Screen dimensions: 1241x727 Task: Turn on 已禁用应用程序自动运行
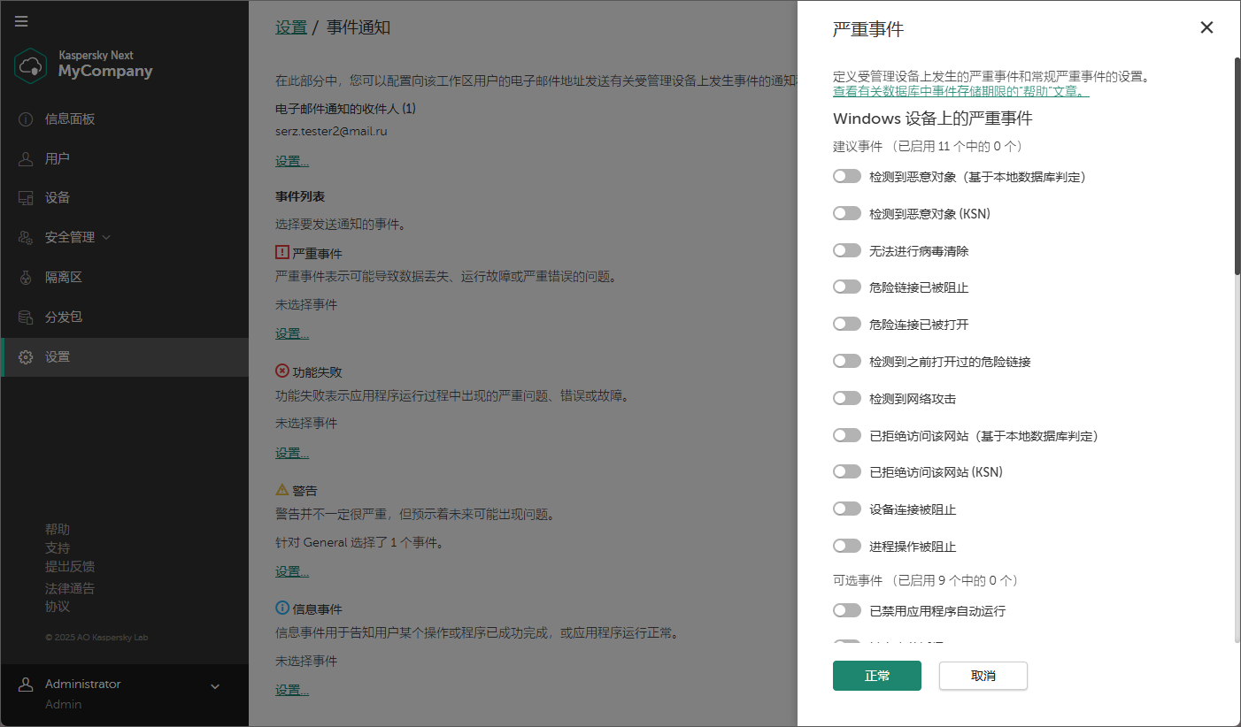coord(846,609)
